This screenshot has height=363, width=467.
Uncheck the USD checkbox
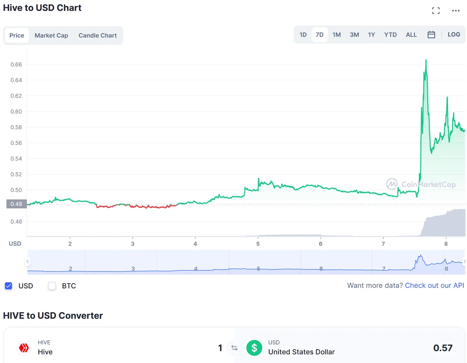tap(9, 286)
